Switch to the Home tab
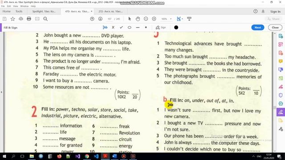The width and height of the screenshot is (285, 160). point(7,11)
